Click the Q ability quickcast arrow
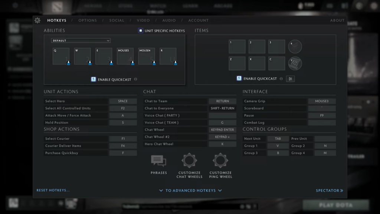Screen dimensions: 380x214 [69, 63]
